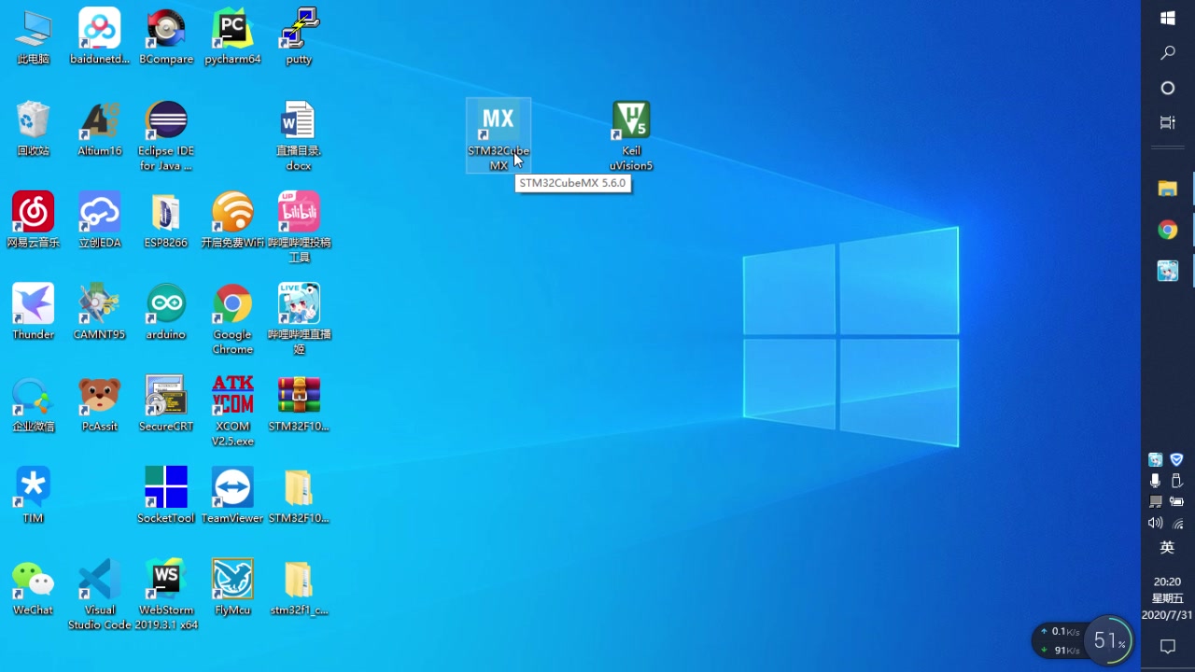Screen dimensions: 1195x672
Task: Select the stm32f1_c... zipped folder icon
Action: click(299, 587)
